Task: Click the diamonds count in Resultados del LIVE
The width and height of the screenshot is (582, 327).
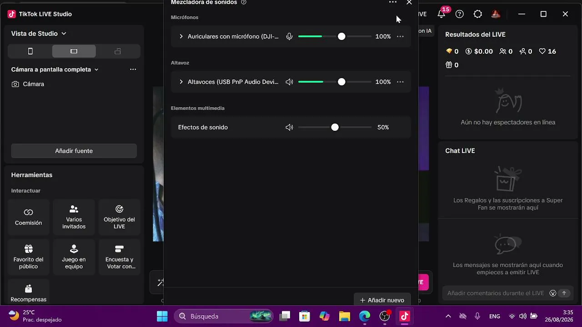Action: click(452, 51)
